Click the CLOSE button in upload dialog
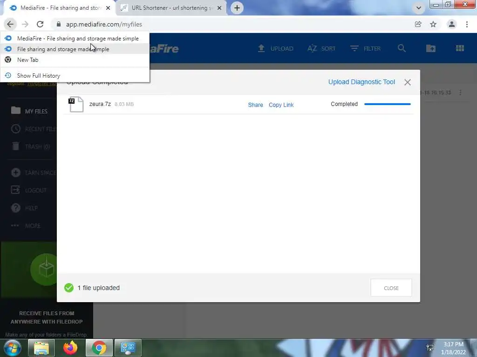This screenshot has height=357, width=477. pos(391,288)
